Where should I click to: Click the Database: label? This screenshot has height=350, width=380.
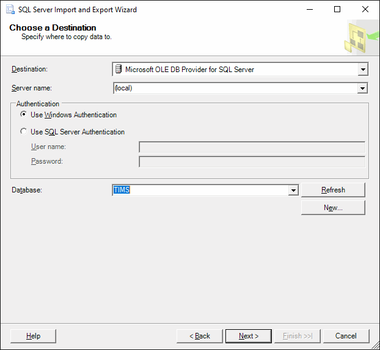[x=27, y=190]
